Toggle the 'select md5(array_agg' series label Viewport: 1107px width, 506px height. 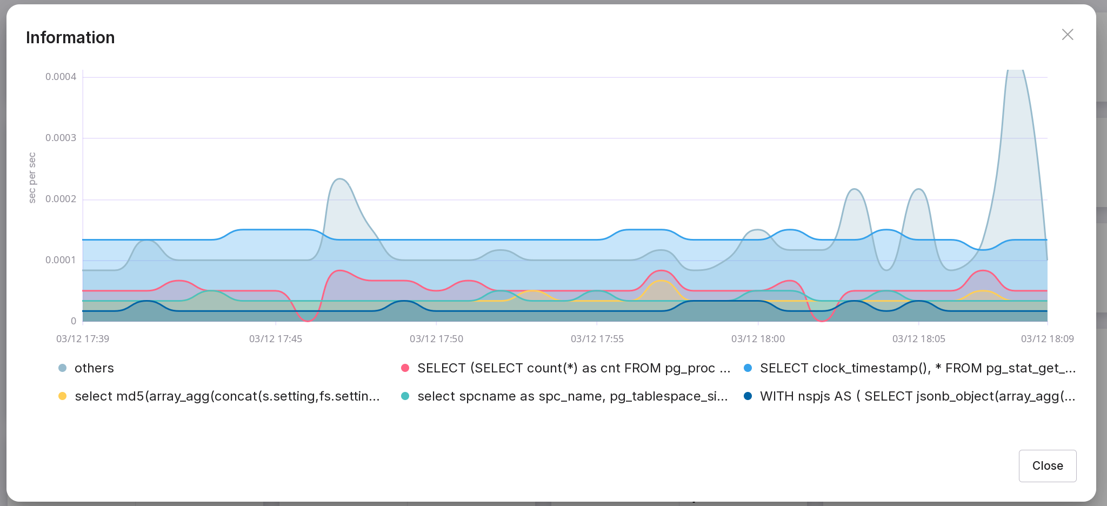pyautogui.click(x=227, y=396)
